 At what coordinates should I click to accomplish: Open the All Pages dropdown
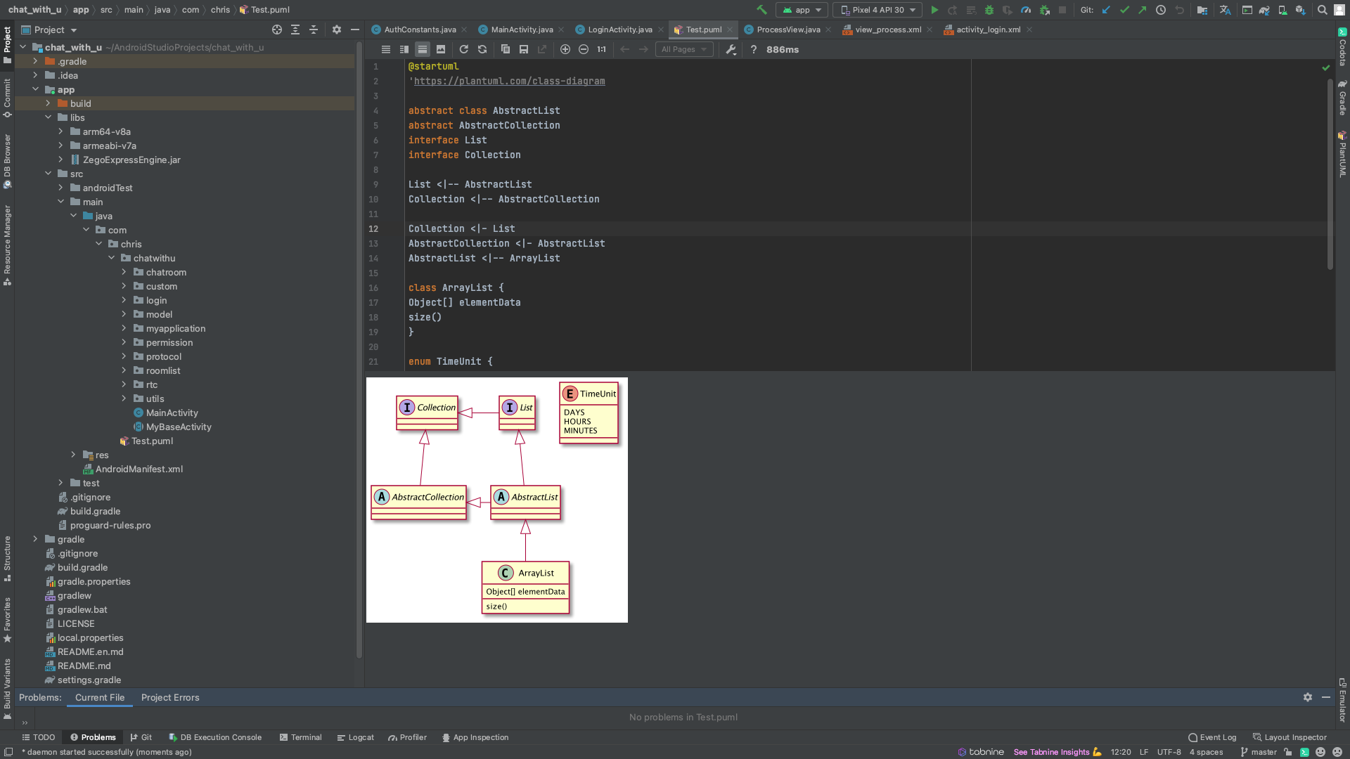coord(684,49)
